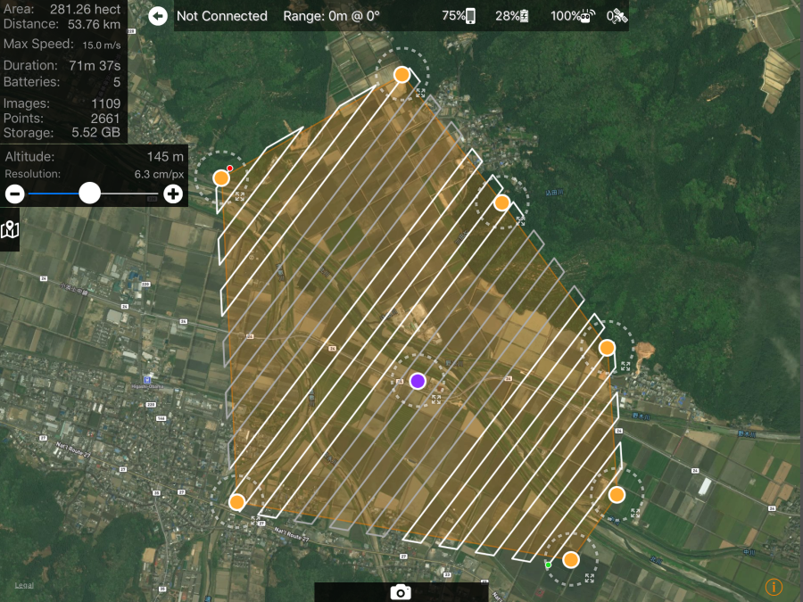
Task: Open the Legal link on the map
Action: pyautogui.click(x=24, y=585)
